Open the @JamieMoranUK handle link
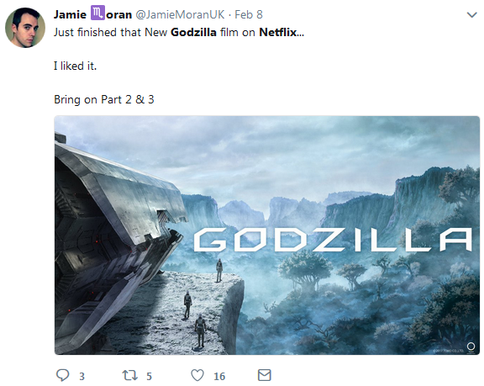This screenshot has width=484, height=386. pyautogui.click(x=180, y=14)
